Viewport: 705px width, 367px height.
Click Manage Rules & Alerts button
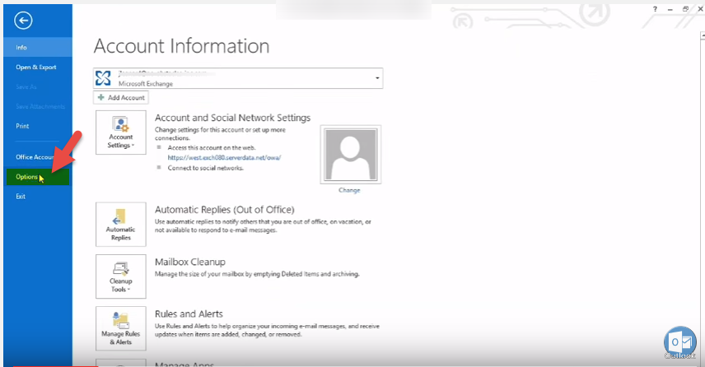[121, 328]
